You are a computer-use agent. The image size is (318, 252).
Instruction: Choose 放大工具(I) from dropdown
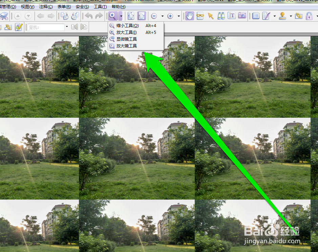click(136, 32)
